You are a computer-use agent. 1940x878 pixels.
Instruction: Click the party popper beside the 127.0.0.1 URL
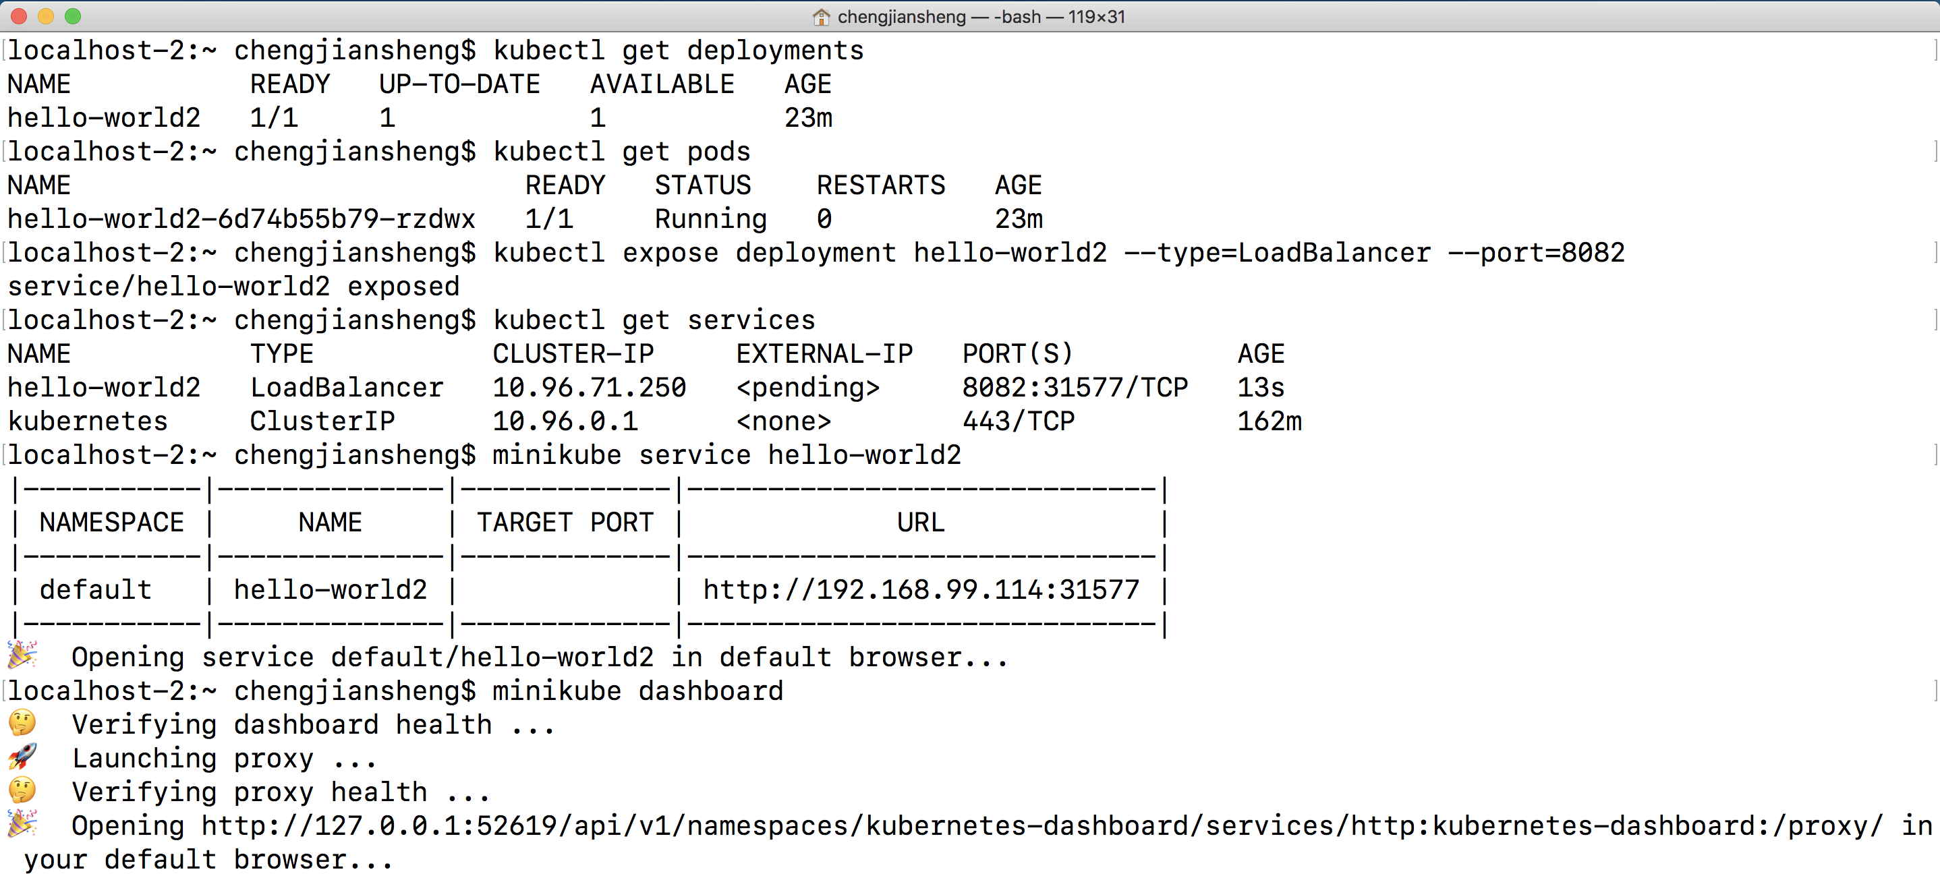coord(22,824)
